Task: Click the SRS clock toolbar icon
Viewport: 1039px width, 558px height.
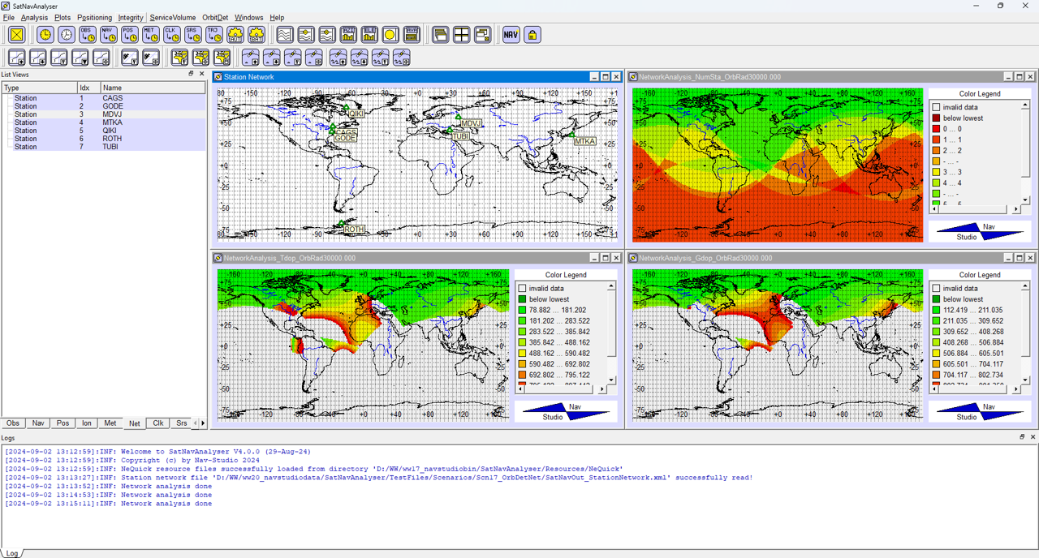Action: click(x=192, y=35)
